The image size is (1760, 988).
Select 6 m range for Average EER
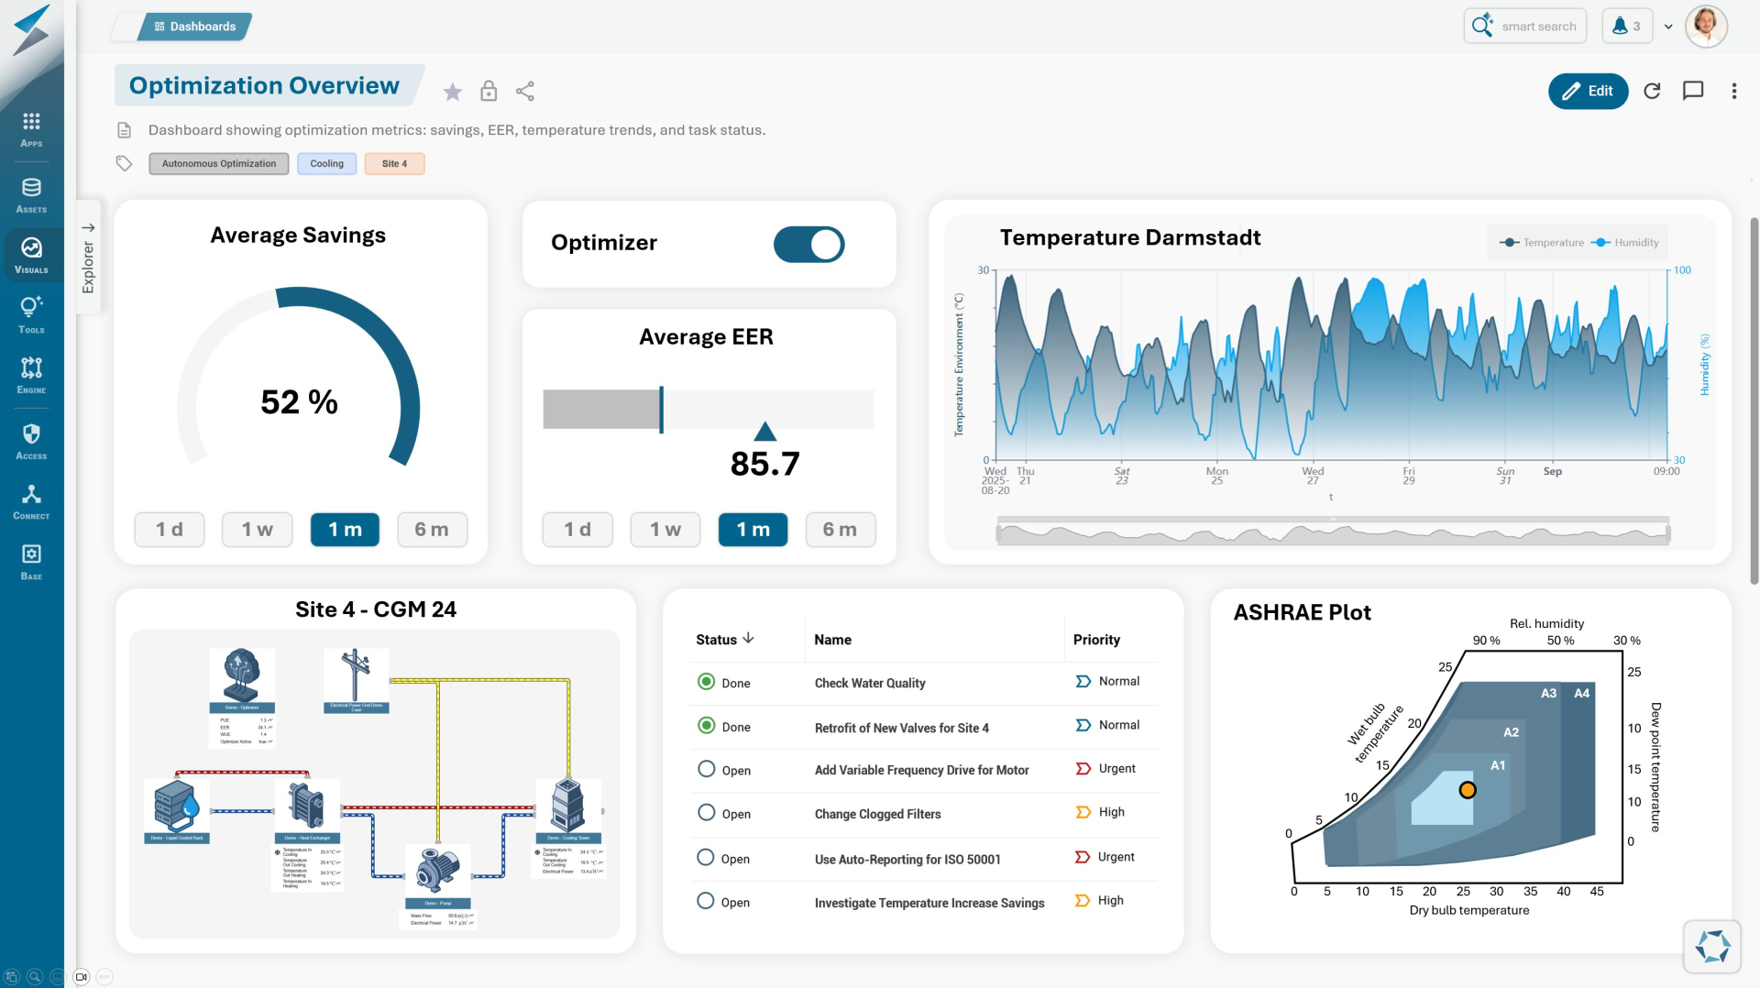(x=840, y=530)
